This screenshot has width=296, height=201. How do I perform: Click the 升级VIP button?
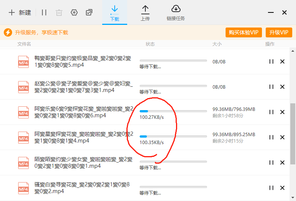pos(279,32)
